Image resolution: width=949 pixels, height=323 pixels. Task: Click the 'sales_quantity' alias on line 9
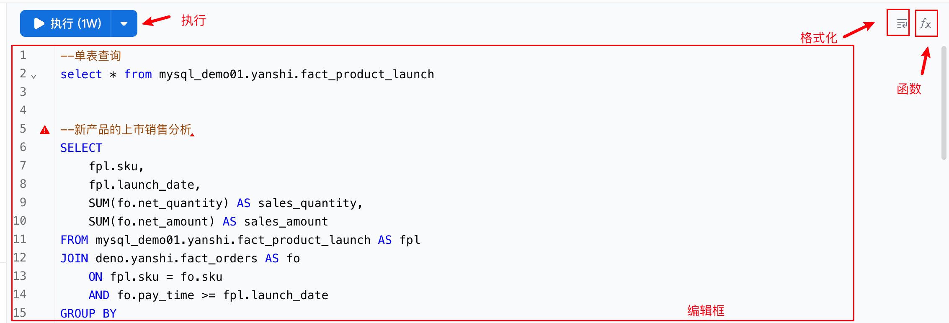point(307,203)
